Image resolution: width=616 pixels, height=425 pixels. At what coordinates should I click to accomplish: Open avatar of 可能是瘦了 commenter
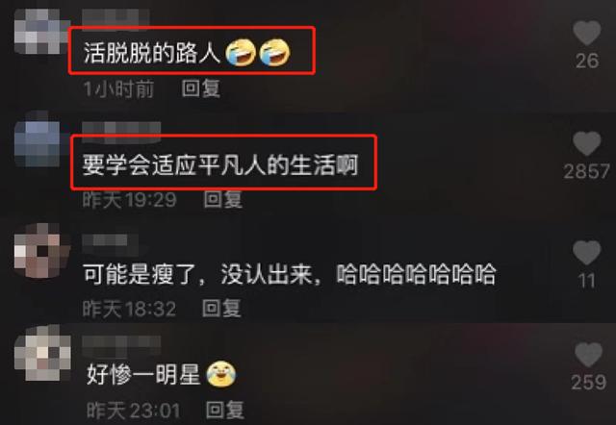41,250
